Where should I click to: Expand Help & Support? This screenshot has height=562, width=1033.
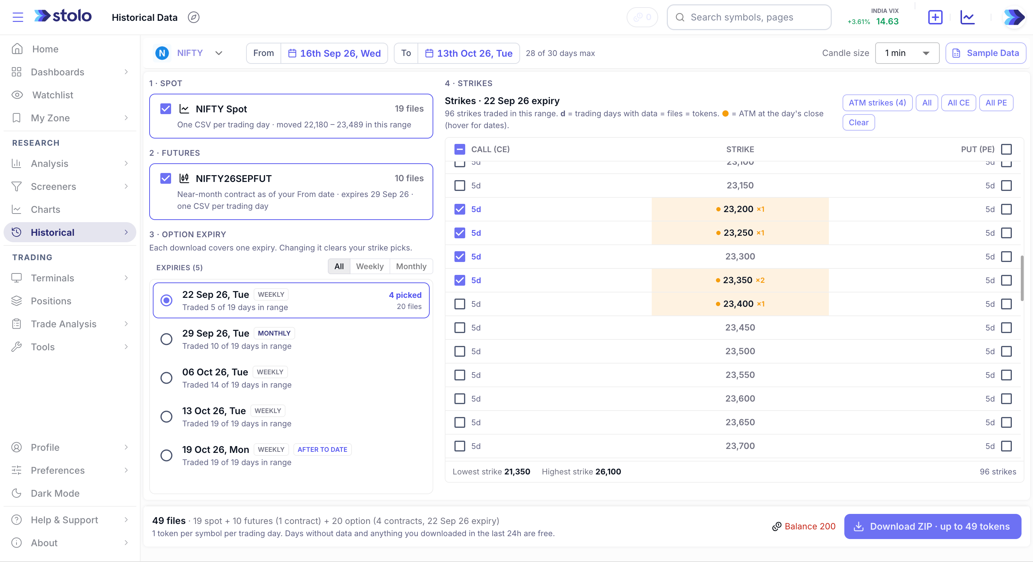[70, 520]
